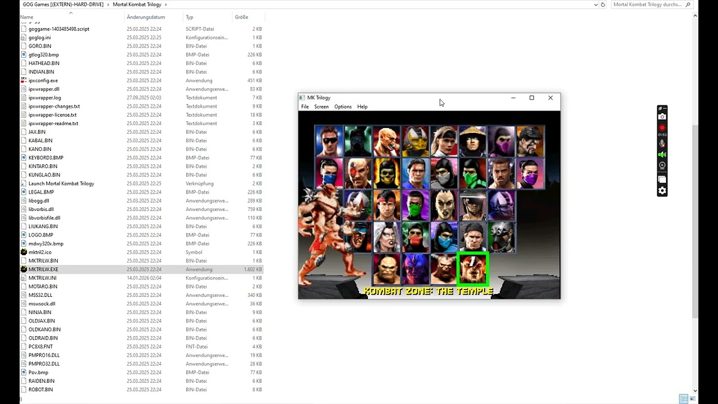The width and height of the screenshot is (718, 404).
Task: Open the Screen menu in MK Trilogy
Action: [x=321, y=107]
